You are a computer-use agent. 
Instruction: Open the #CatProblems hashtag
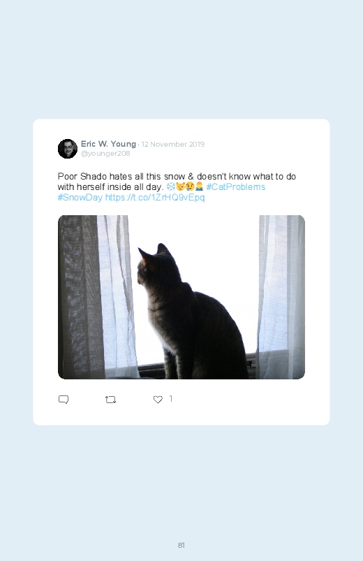click(236, 187)
